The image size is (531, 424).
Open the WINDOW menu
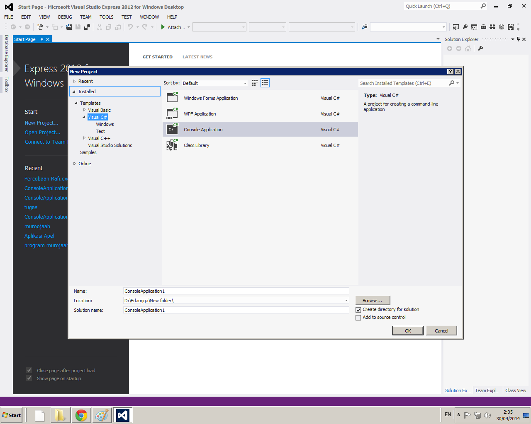[149, 17]
